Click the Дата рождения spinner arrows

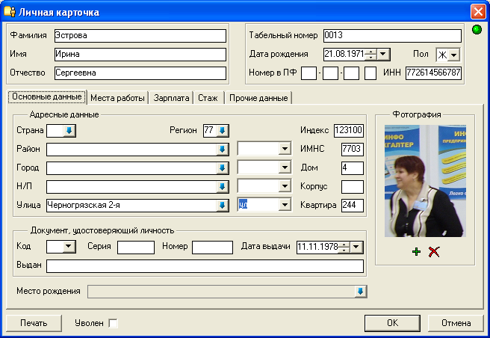coord(370,55)
